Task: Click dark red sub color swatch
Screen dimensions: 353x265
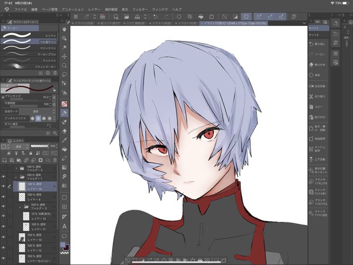Action: pos(66,248)
